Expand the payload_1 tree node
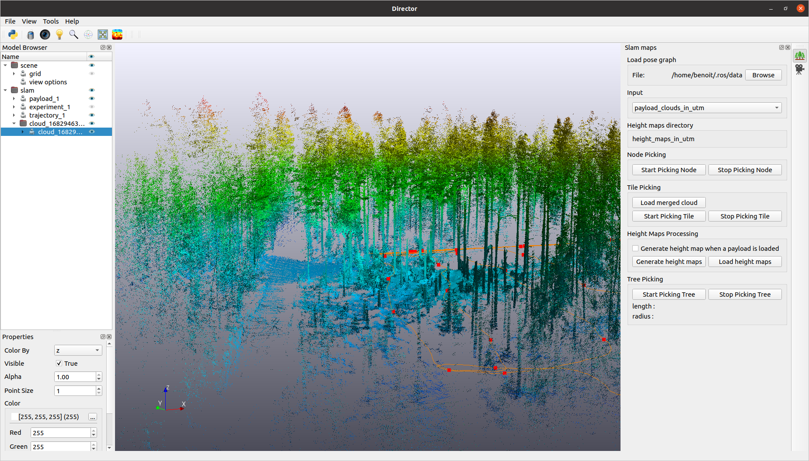The width and height of the screenshot is (809, 461). [14, 98]
